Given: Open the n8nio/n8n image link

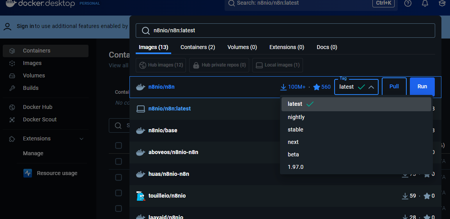Looking at the screenshot, I should pyautogui.click(x=161, y=87).
